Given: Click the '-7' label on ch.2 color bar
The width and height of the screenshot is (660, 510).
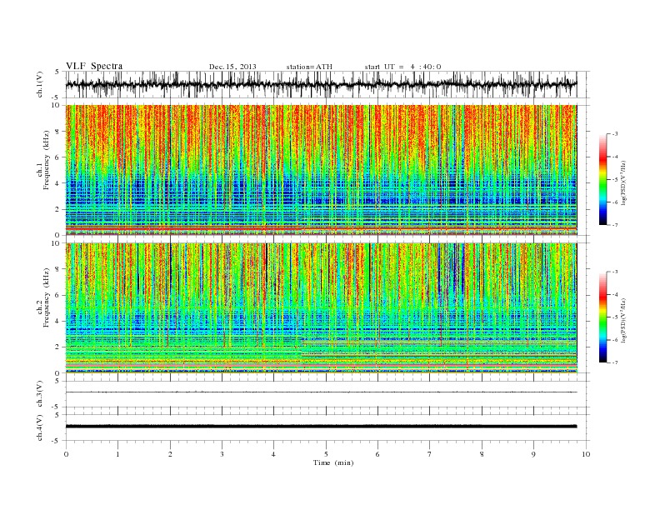Looking at the screenshot, I should [615, 362].
